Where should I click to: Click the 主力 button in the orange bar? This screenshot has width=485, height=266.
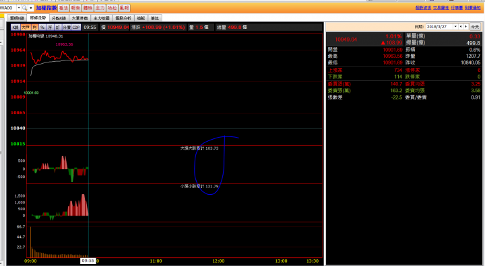click(100, 8)
